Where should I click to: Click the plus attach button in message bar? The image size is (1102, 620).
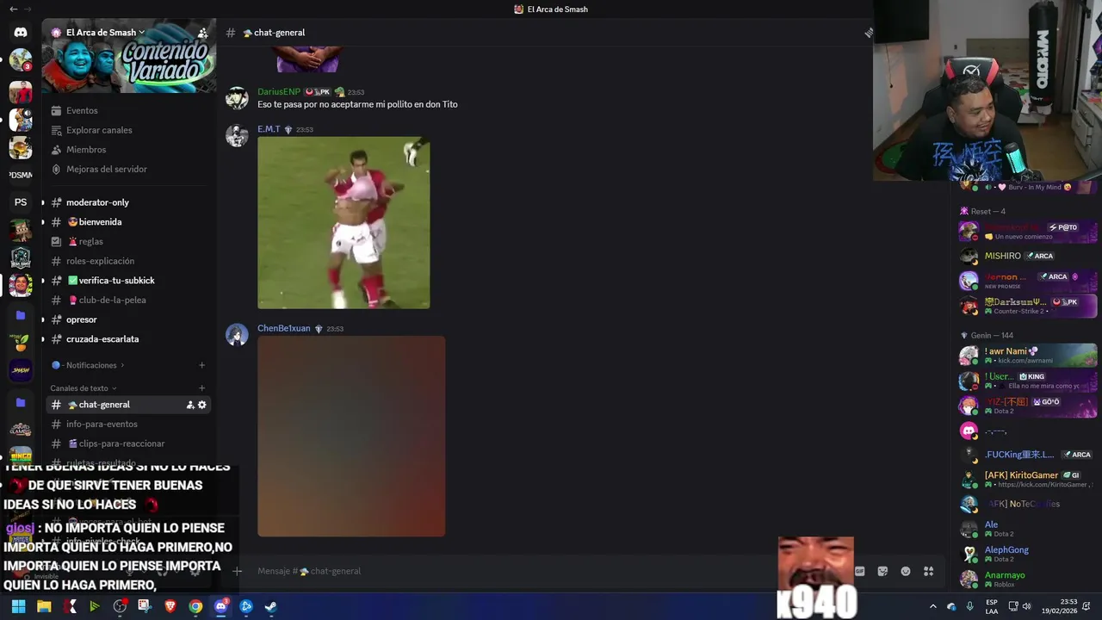pyautogui.click(x=238, y=571)
